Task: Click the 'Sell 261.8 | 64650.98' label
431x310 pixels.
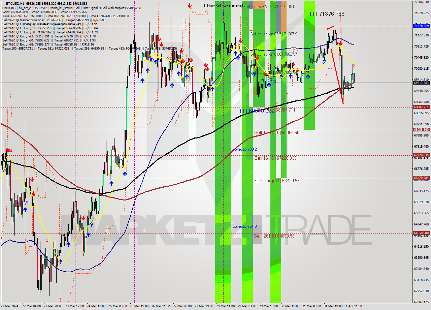Action: (x=274, y=236)
